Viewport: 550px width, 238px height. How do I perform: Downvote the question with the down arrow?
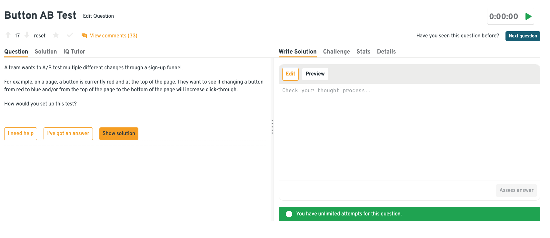27,35
